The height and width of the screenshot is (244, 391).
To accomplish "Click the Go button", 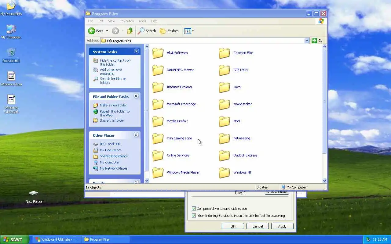I will [x=317, y=41].
